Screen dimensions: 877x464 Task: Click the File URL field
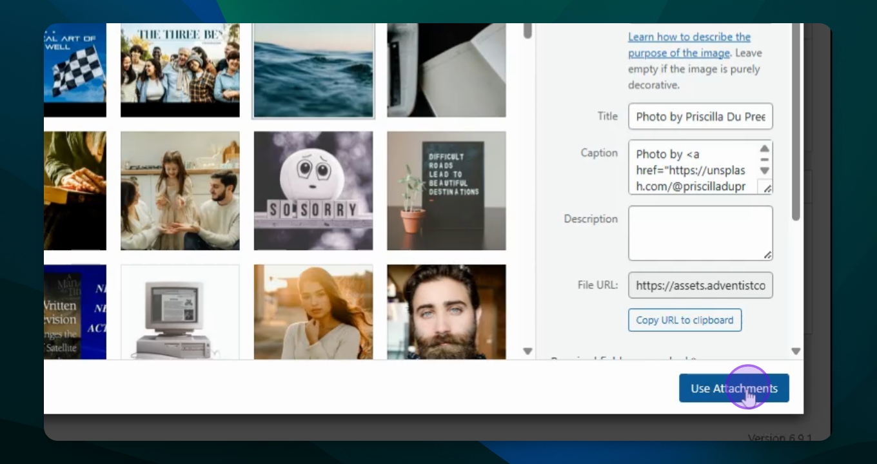tap(700, 285)
